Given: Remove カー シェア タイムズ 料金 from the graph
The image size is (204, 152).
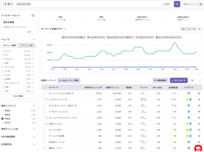Looking at the screenshot, I should (x=84, y=37).
